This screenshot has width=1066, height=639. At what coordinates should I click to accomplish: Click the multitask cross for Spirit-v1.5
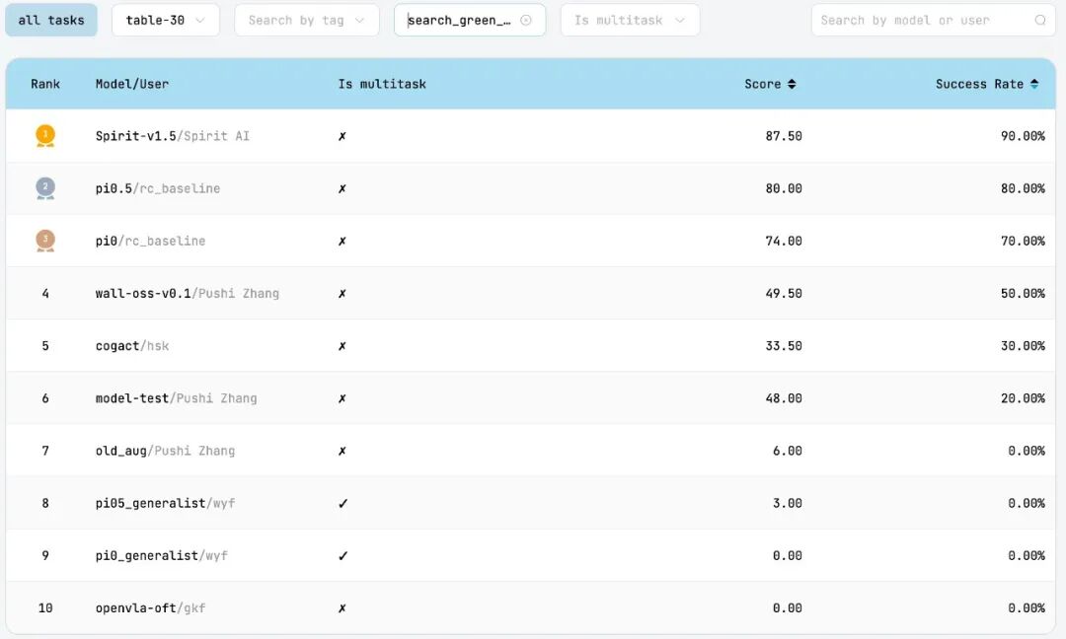[x=343, y=136]
